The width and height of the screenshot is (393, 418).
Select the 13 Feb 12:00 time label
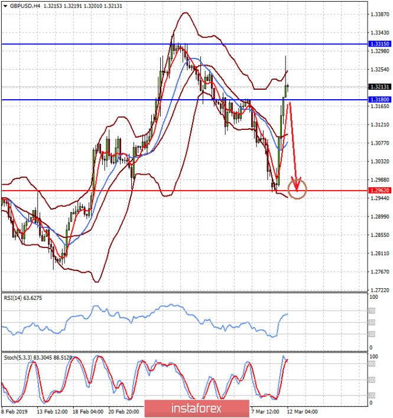[52, 412]
